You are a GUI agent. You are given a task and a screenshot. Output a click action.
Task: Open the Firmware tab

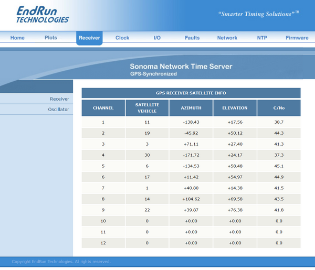click(x=297, y=38)
